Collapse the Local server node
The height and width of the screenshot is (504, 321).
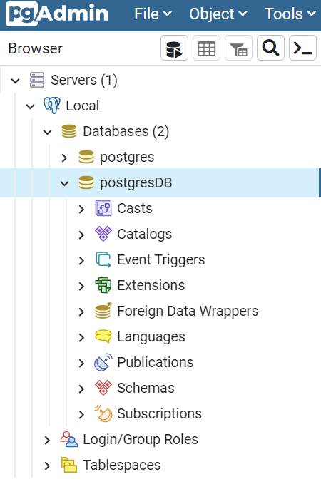(30, 106)
